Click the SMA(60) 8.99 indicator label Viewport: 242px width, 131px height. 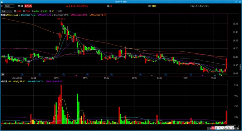(61, 15)
